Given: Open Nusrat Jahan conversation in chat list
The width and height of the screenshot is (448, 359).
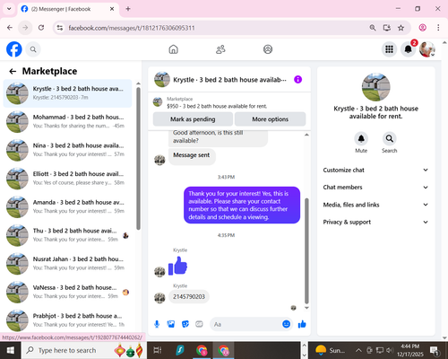Looking at the screenshot, I should [x=67, y=264].
